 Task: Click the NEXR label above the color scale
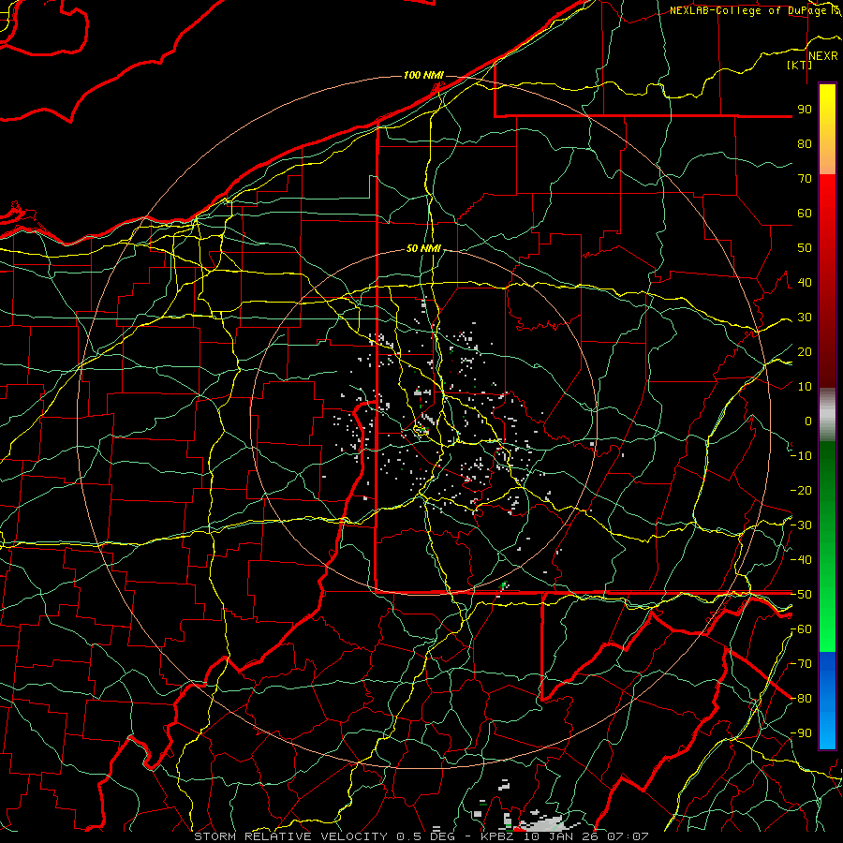tap(823, 56)
